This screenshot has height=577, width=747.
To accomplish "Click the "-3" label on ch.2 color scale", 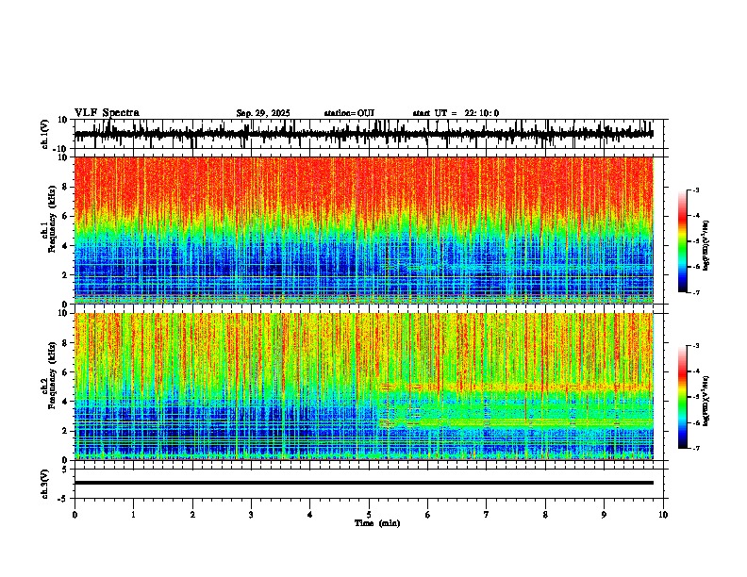I will 695,346.
